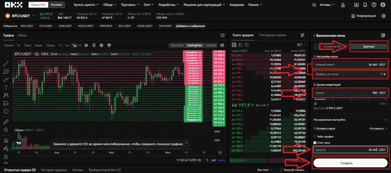Open the chart settings gear icon
Screen dimensions: 391x173
tap(102, 45)
